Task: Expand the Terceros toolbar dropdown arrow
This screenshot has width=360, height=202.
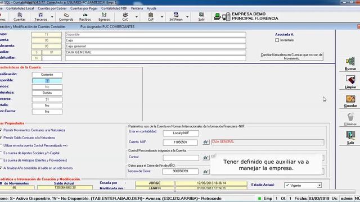Action: click(x=52, y=17)
